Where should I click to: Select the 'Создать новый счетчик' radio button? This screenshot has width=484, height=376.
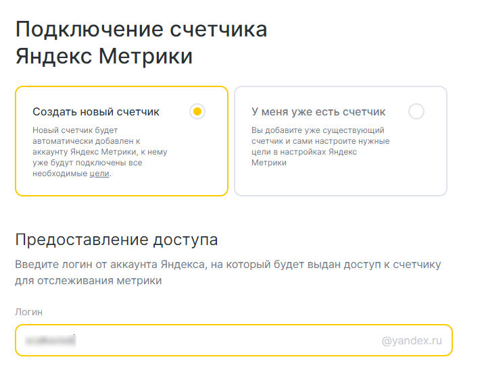(x=197, y=111)
